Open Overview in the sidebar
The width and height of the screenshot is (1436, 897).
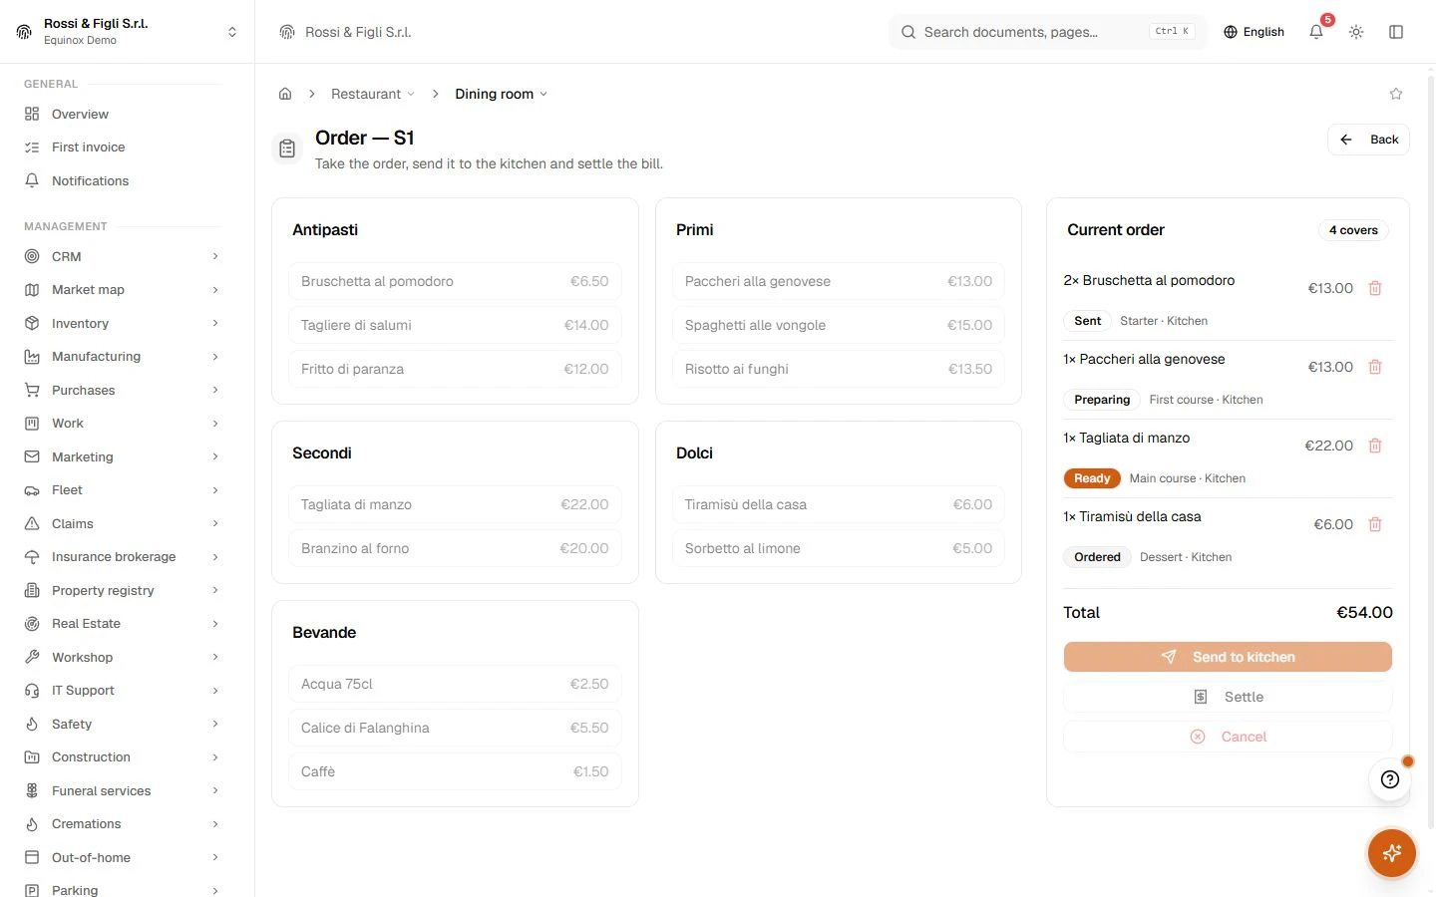coord(122,114)
